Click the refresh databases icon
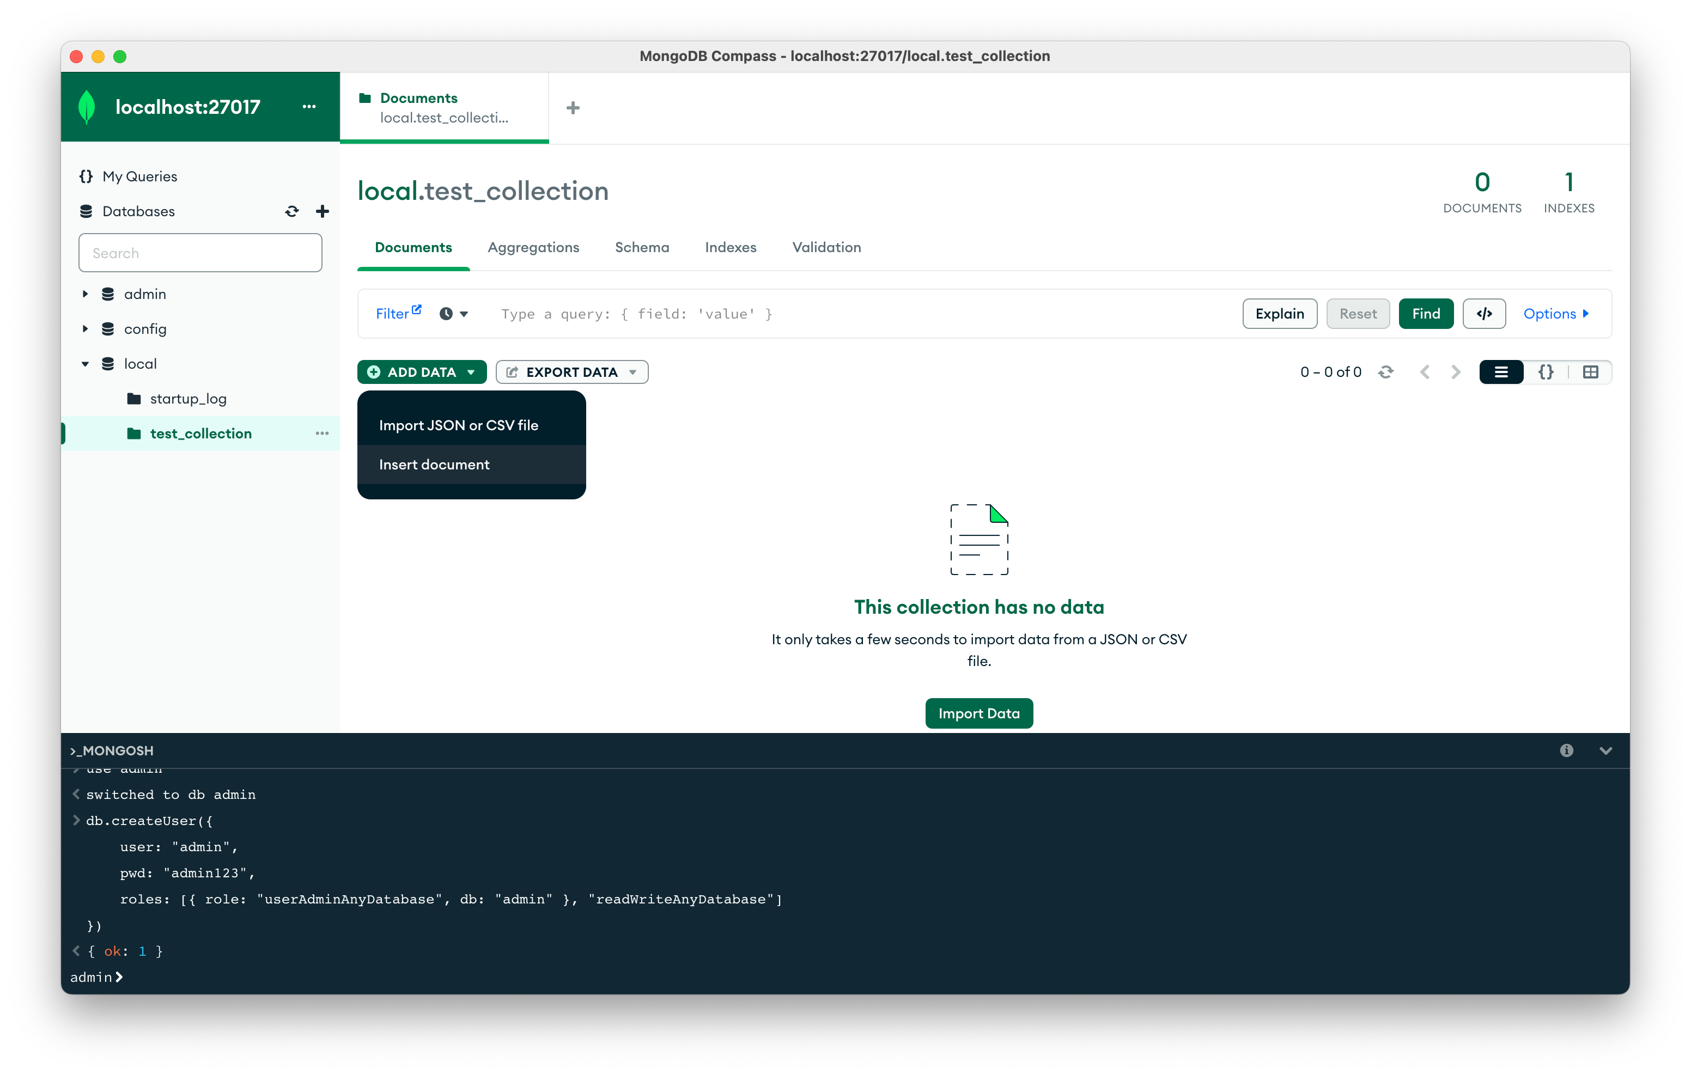 (x=291, y=211)
